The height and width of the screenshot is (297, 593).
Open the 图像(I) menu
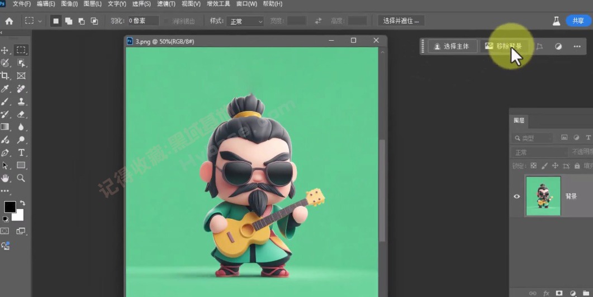[69, 4]
